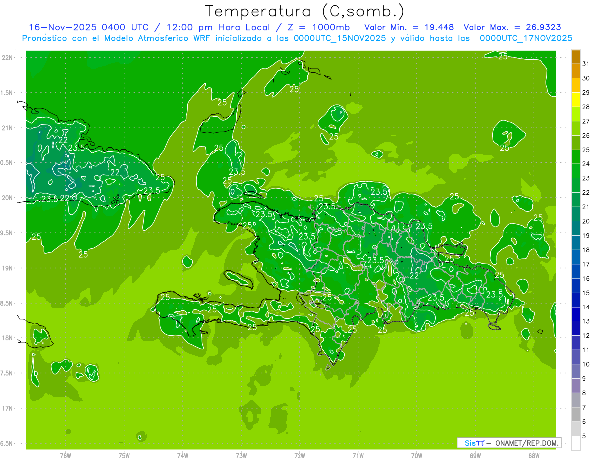The height and width of the screenshot is (462, 599).
Task: Click the legend scale number 5
Action: pos(584,436)
